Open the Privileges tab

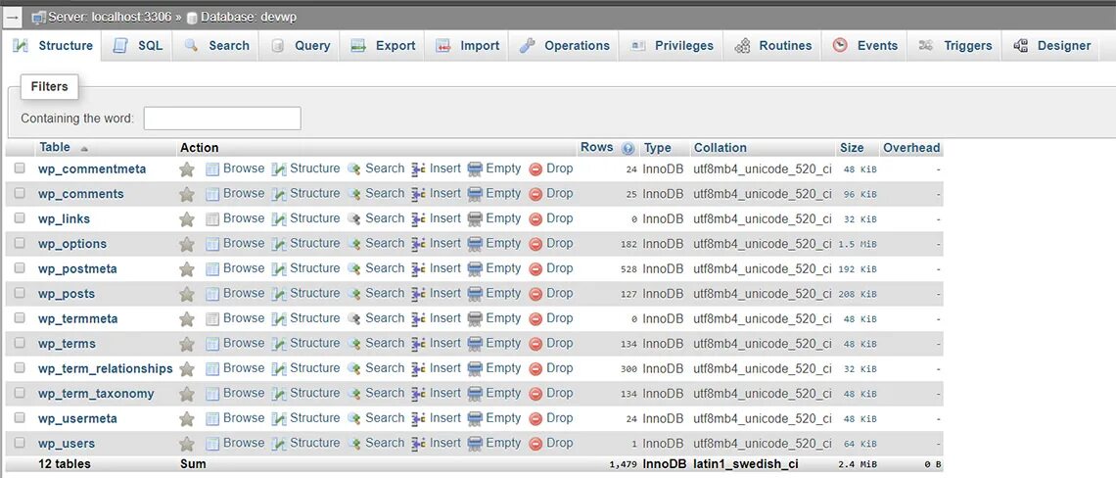[672, 46]
